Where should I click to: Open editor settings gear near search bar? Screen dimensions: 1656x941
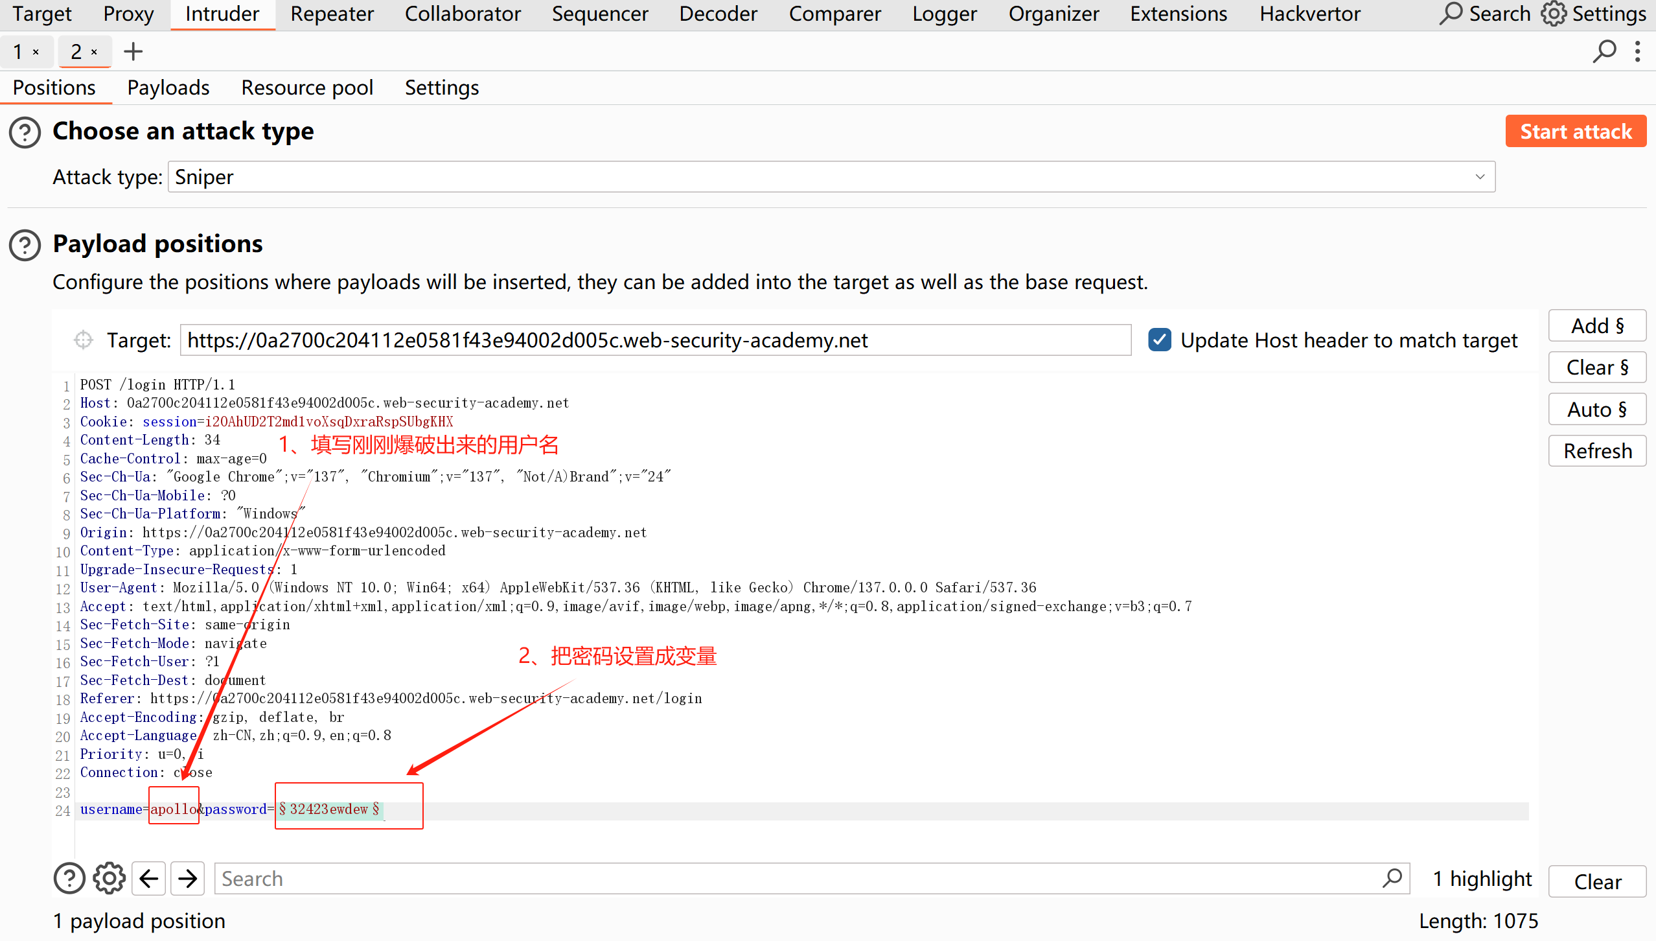point(109,878)
